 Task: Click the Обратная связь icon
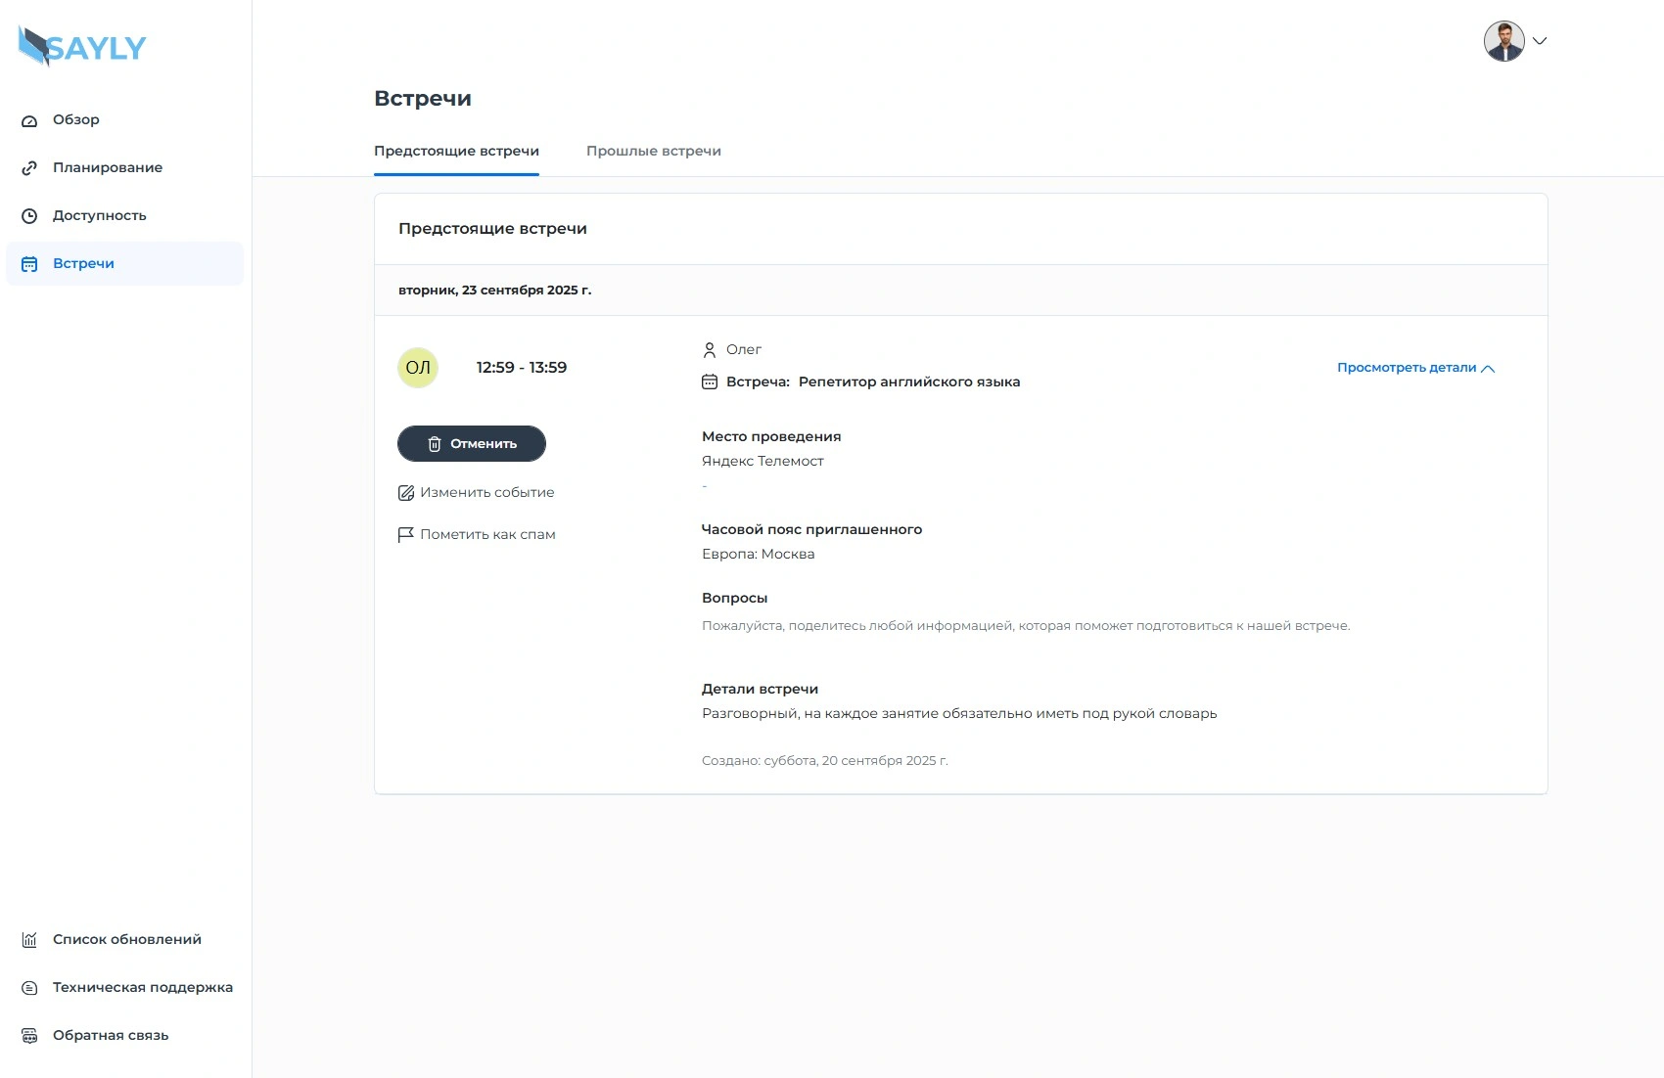coord(29,1036)
